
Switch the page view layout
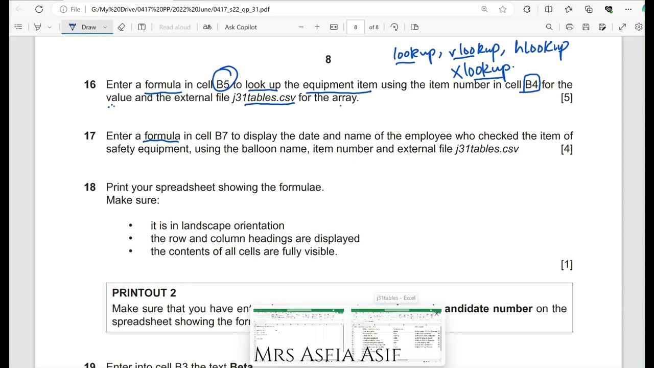pos(414,27)
